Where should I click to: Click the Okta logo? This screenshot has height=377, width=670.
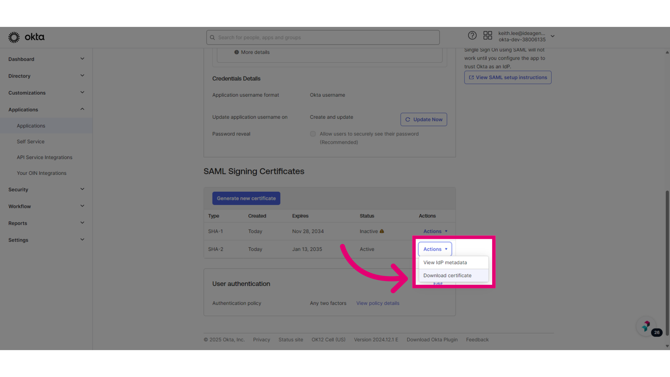click(x=27, y=37)
